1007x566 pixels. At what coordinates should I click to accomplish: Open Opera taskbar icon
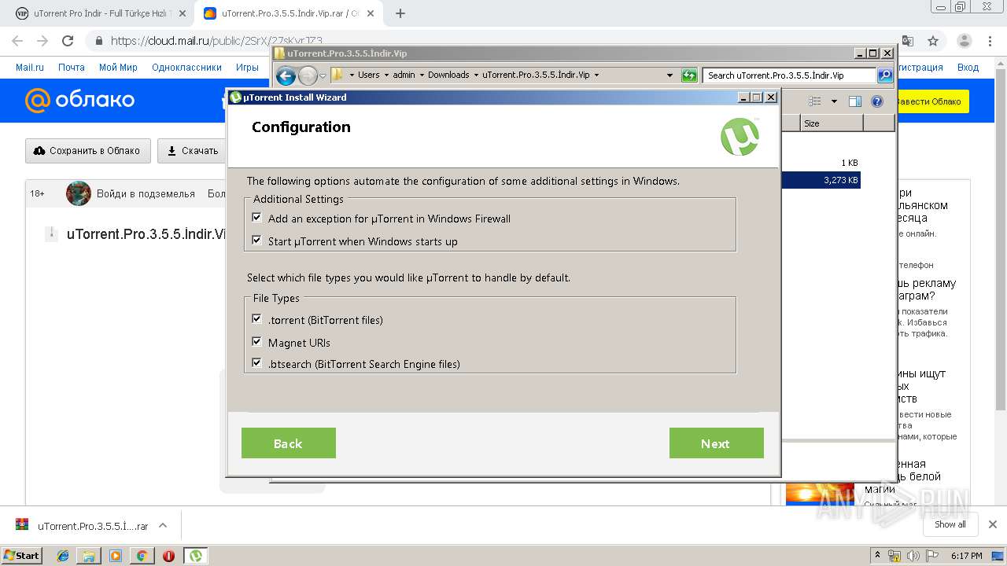[168, 556]
